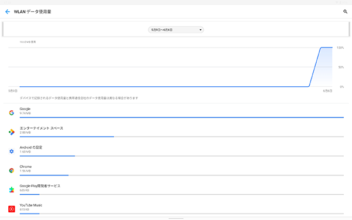
Task: Open search with the magnifier icon
Action: (x=346, y=12)
